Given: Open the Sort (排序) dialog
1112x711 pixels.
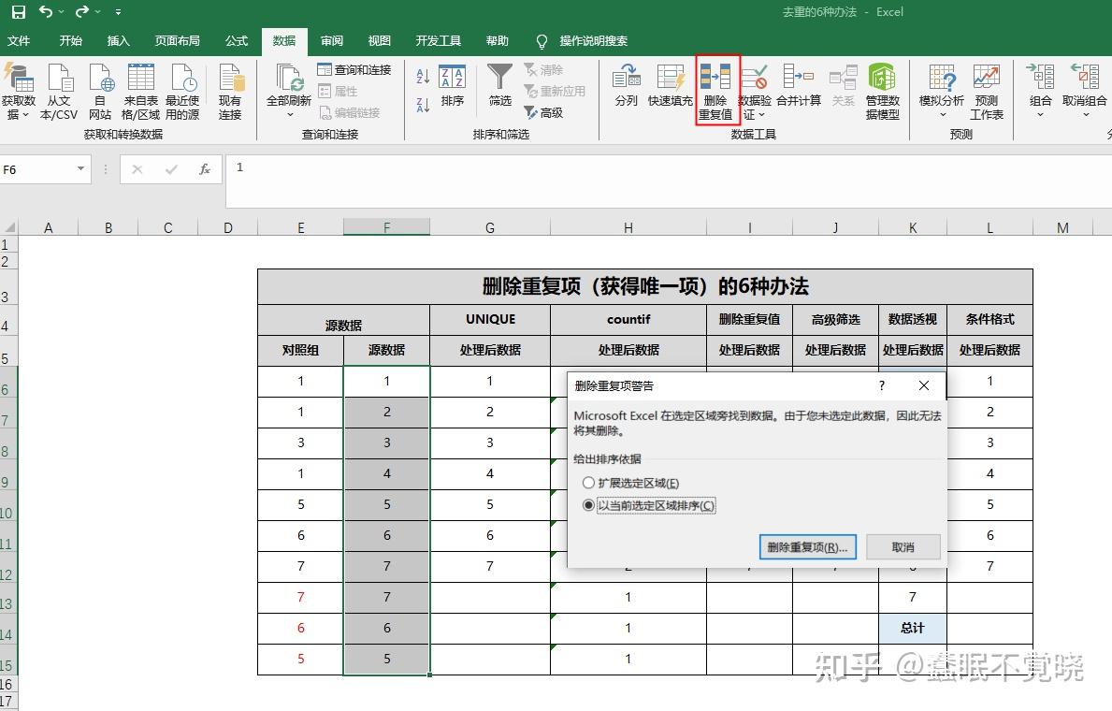Looking at the screenshot, I should click(452, 86).
